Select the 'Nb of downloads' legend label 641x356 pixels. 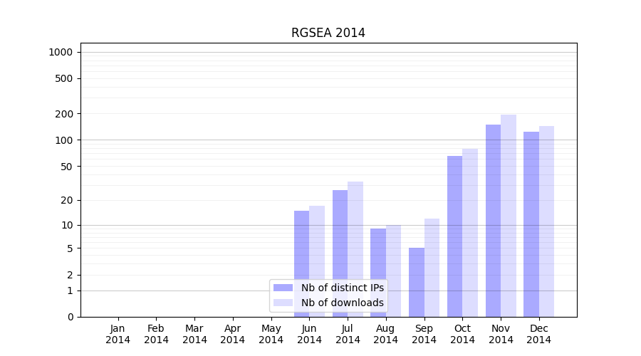pyautogui.click(x=342, y=303)
